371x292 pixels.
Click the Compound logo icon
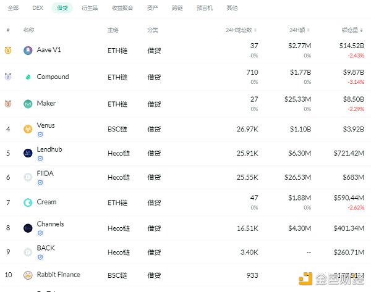tap(28, 77)
